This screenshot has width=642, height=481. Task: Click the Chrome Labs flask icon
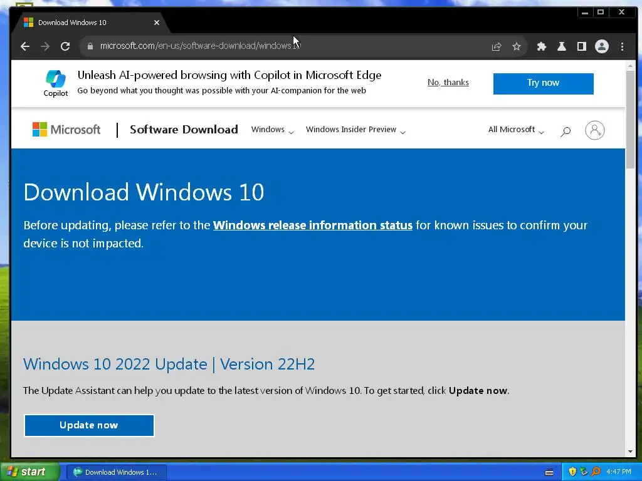click(x=561, y=46)
